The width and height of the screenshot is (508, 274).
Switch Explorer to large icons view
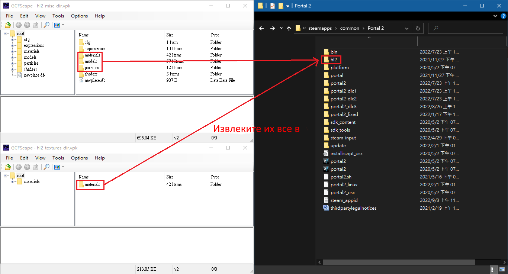click(502, 270)
